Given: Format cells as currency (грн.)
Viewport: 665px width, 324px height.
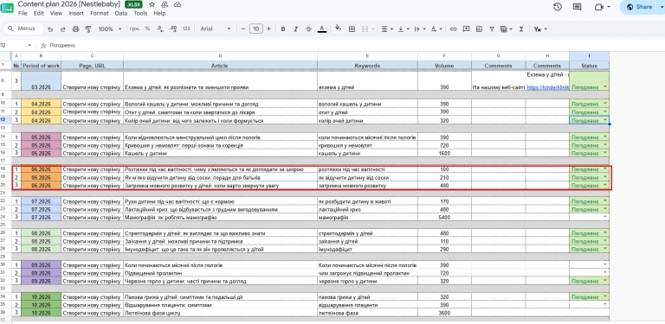Looking at the screenshot, I should pos(135,29).
